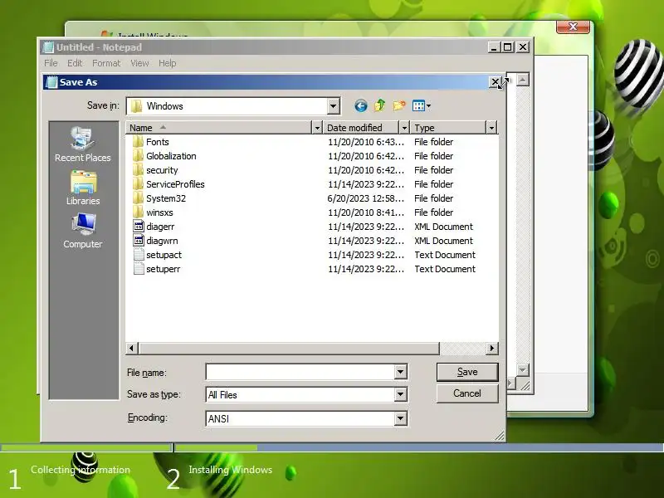Expand the Save as type dropdown
This screenshot has width=664, height=498.
(400, 395)
